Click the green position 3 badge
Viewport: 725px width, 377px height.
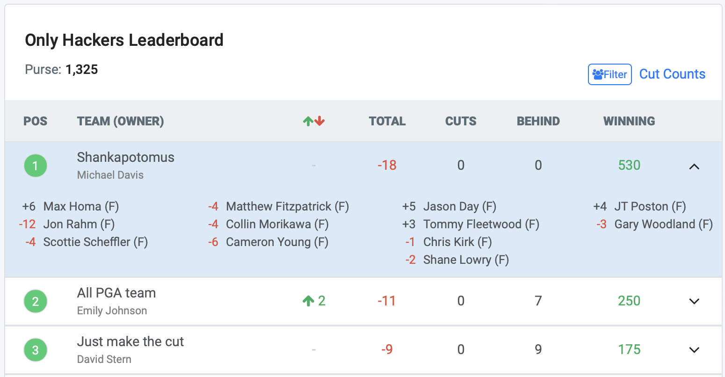pos(36,350)
